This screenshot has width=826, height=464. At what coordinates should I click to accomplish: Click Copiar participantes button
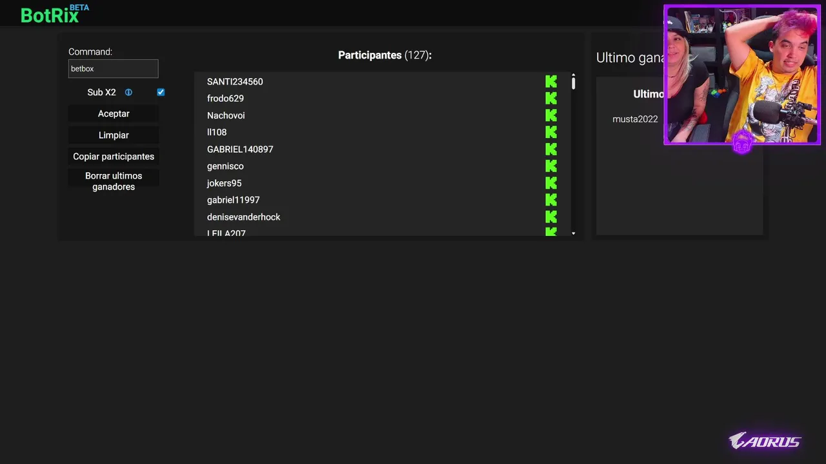pos(114,157)
